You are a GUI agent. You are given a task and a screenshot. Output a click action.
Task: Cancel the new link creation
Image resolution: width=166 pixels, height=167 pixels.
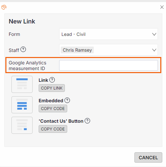pyautogui.click(x=148, y=158)
